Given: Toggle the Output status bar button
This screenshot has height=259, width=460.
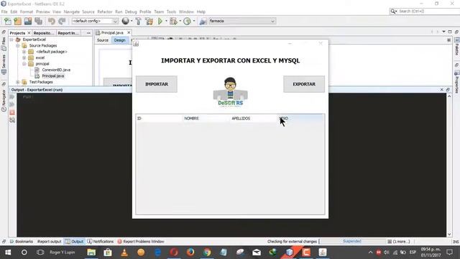Looking at the screenshot, I should point(75,242).
